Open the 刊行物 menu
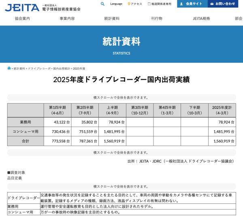The image size is (243, 216). (157, 19)
